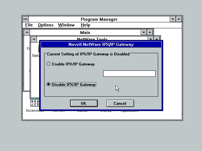Open the NetWare Tools control menu box
Screen dimensions: 202x151
33,39
